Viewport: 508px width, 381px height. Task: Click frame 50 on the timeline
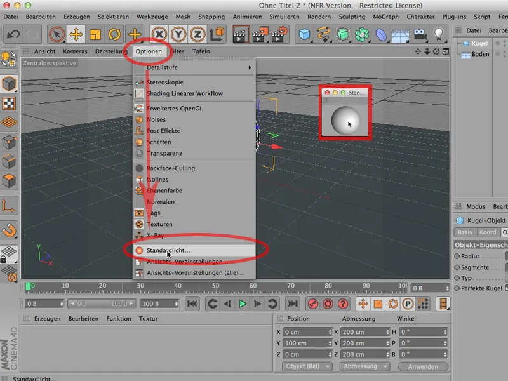coord(215,286)
